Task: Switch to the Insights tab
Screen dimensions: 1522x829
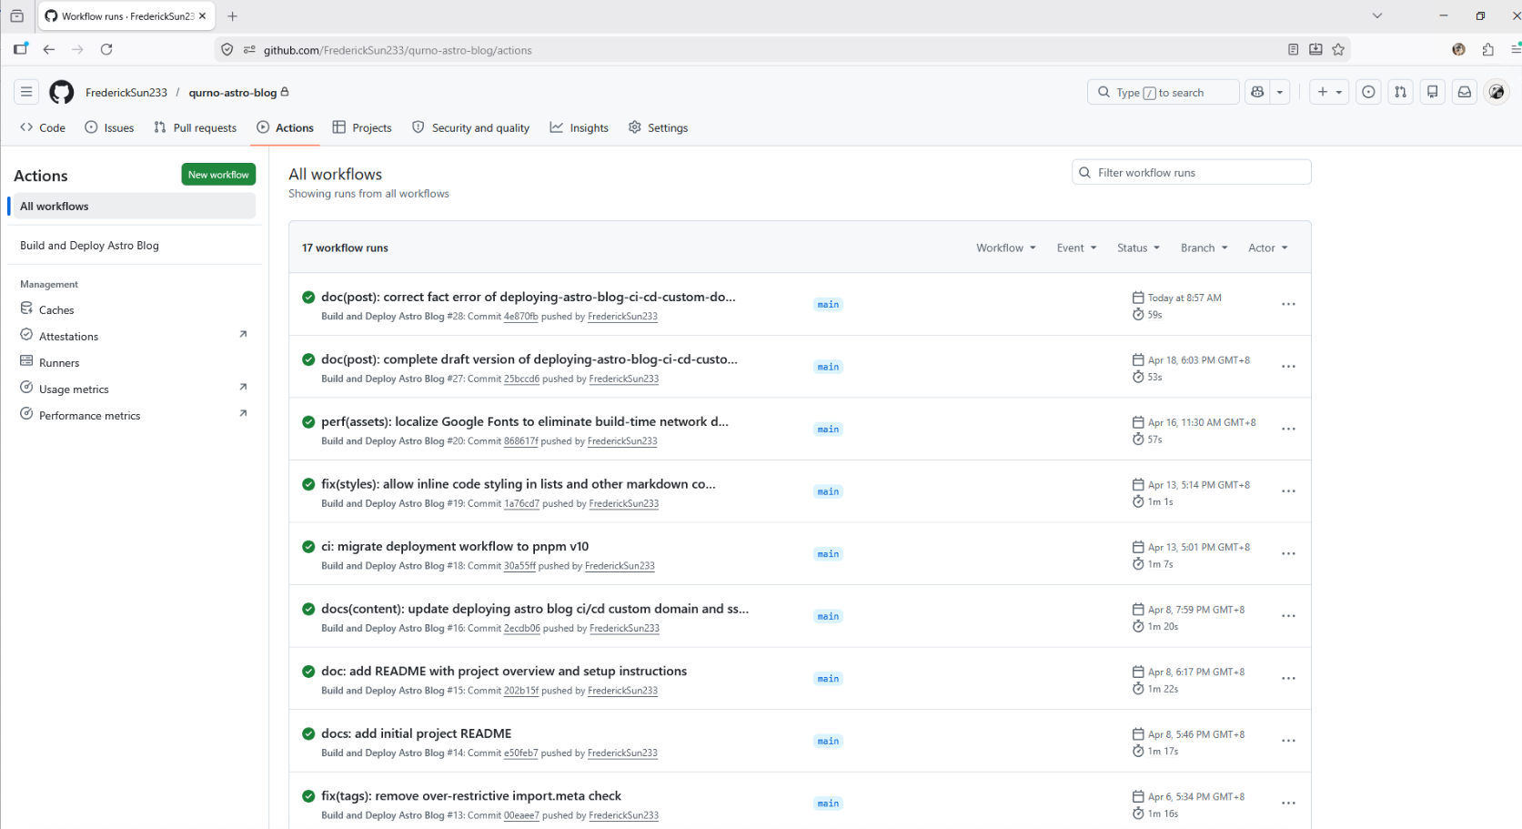Action: (x=580, y=128)
